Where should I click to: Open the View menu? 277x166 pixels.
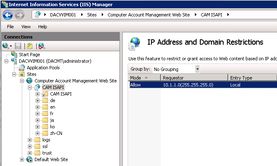[x=26, y=27]
